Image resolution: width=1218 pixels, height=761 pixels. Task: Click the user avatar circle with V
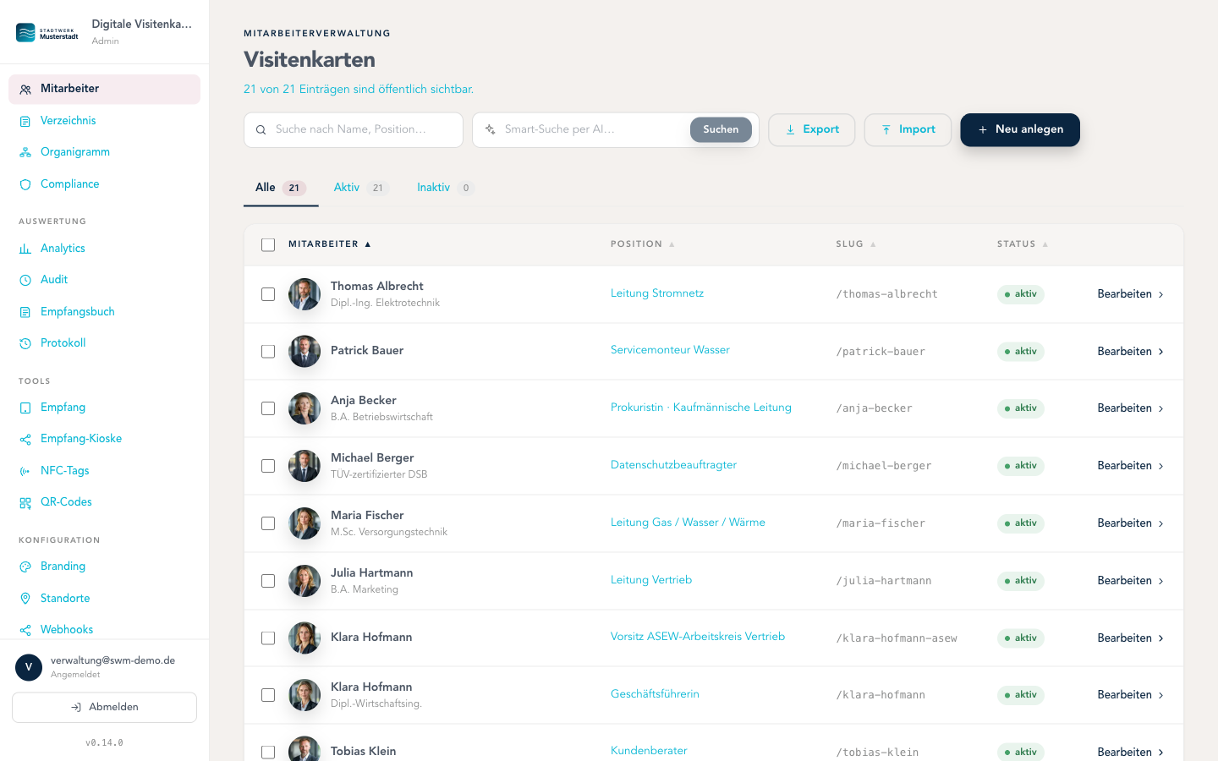pyautogui.click(x=29, y=667)
